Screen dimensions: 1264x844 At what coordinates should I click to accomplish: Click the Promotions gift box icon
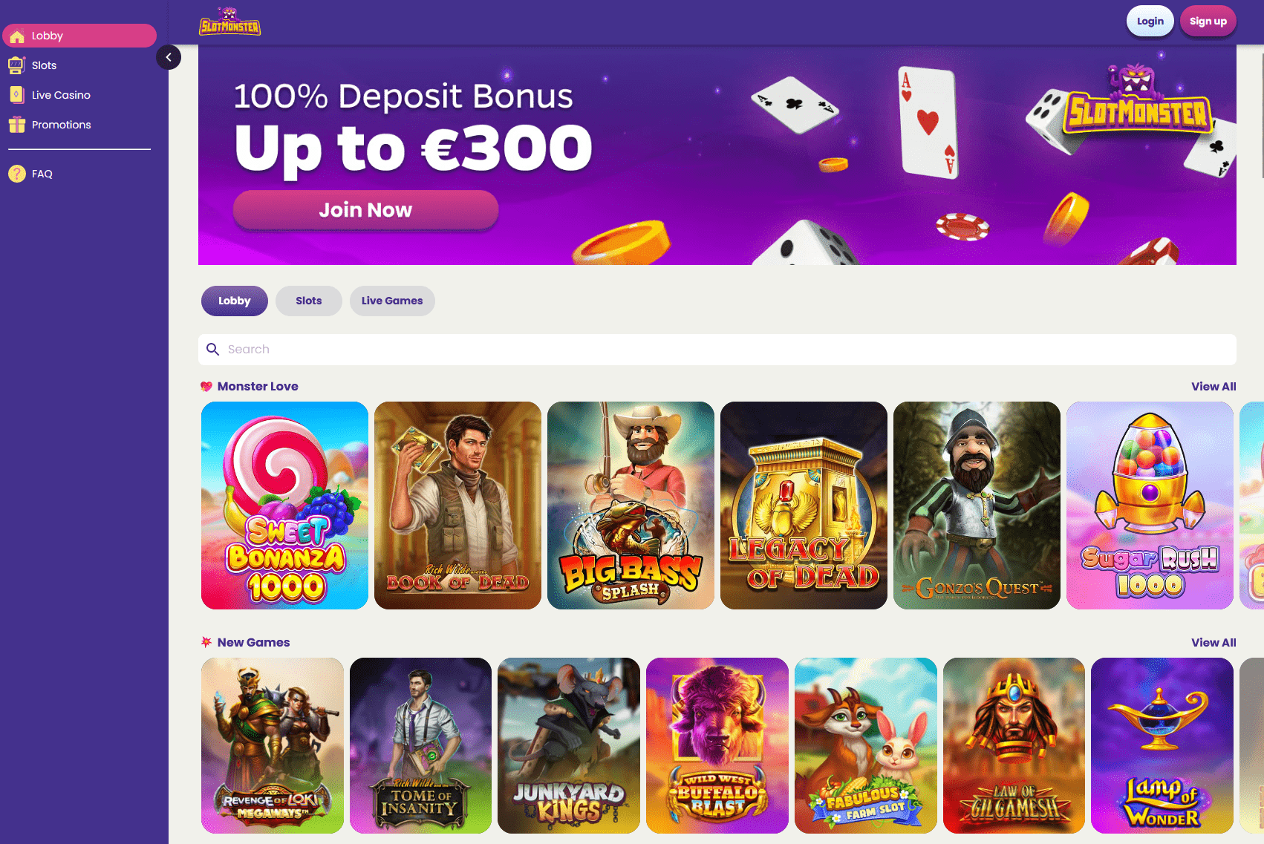coord(17,125)
